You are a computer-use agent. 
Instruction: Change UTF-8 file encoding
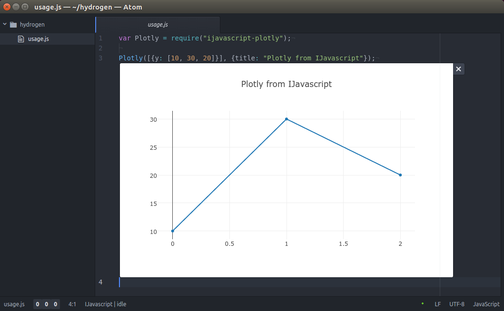(457, 304)
